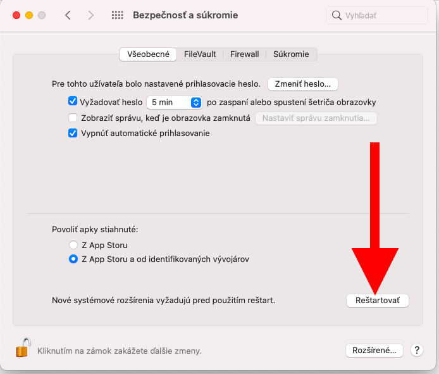The height and width of the screenshot is (374, 439).
Task: Switch to the FileVault tab
Action: coord(199,54)
